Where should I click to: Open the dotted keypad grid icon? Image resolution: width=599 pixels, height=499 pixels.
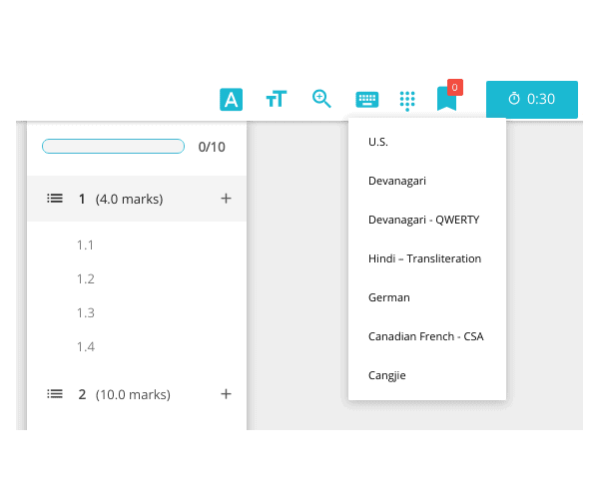407,101
